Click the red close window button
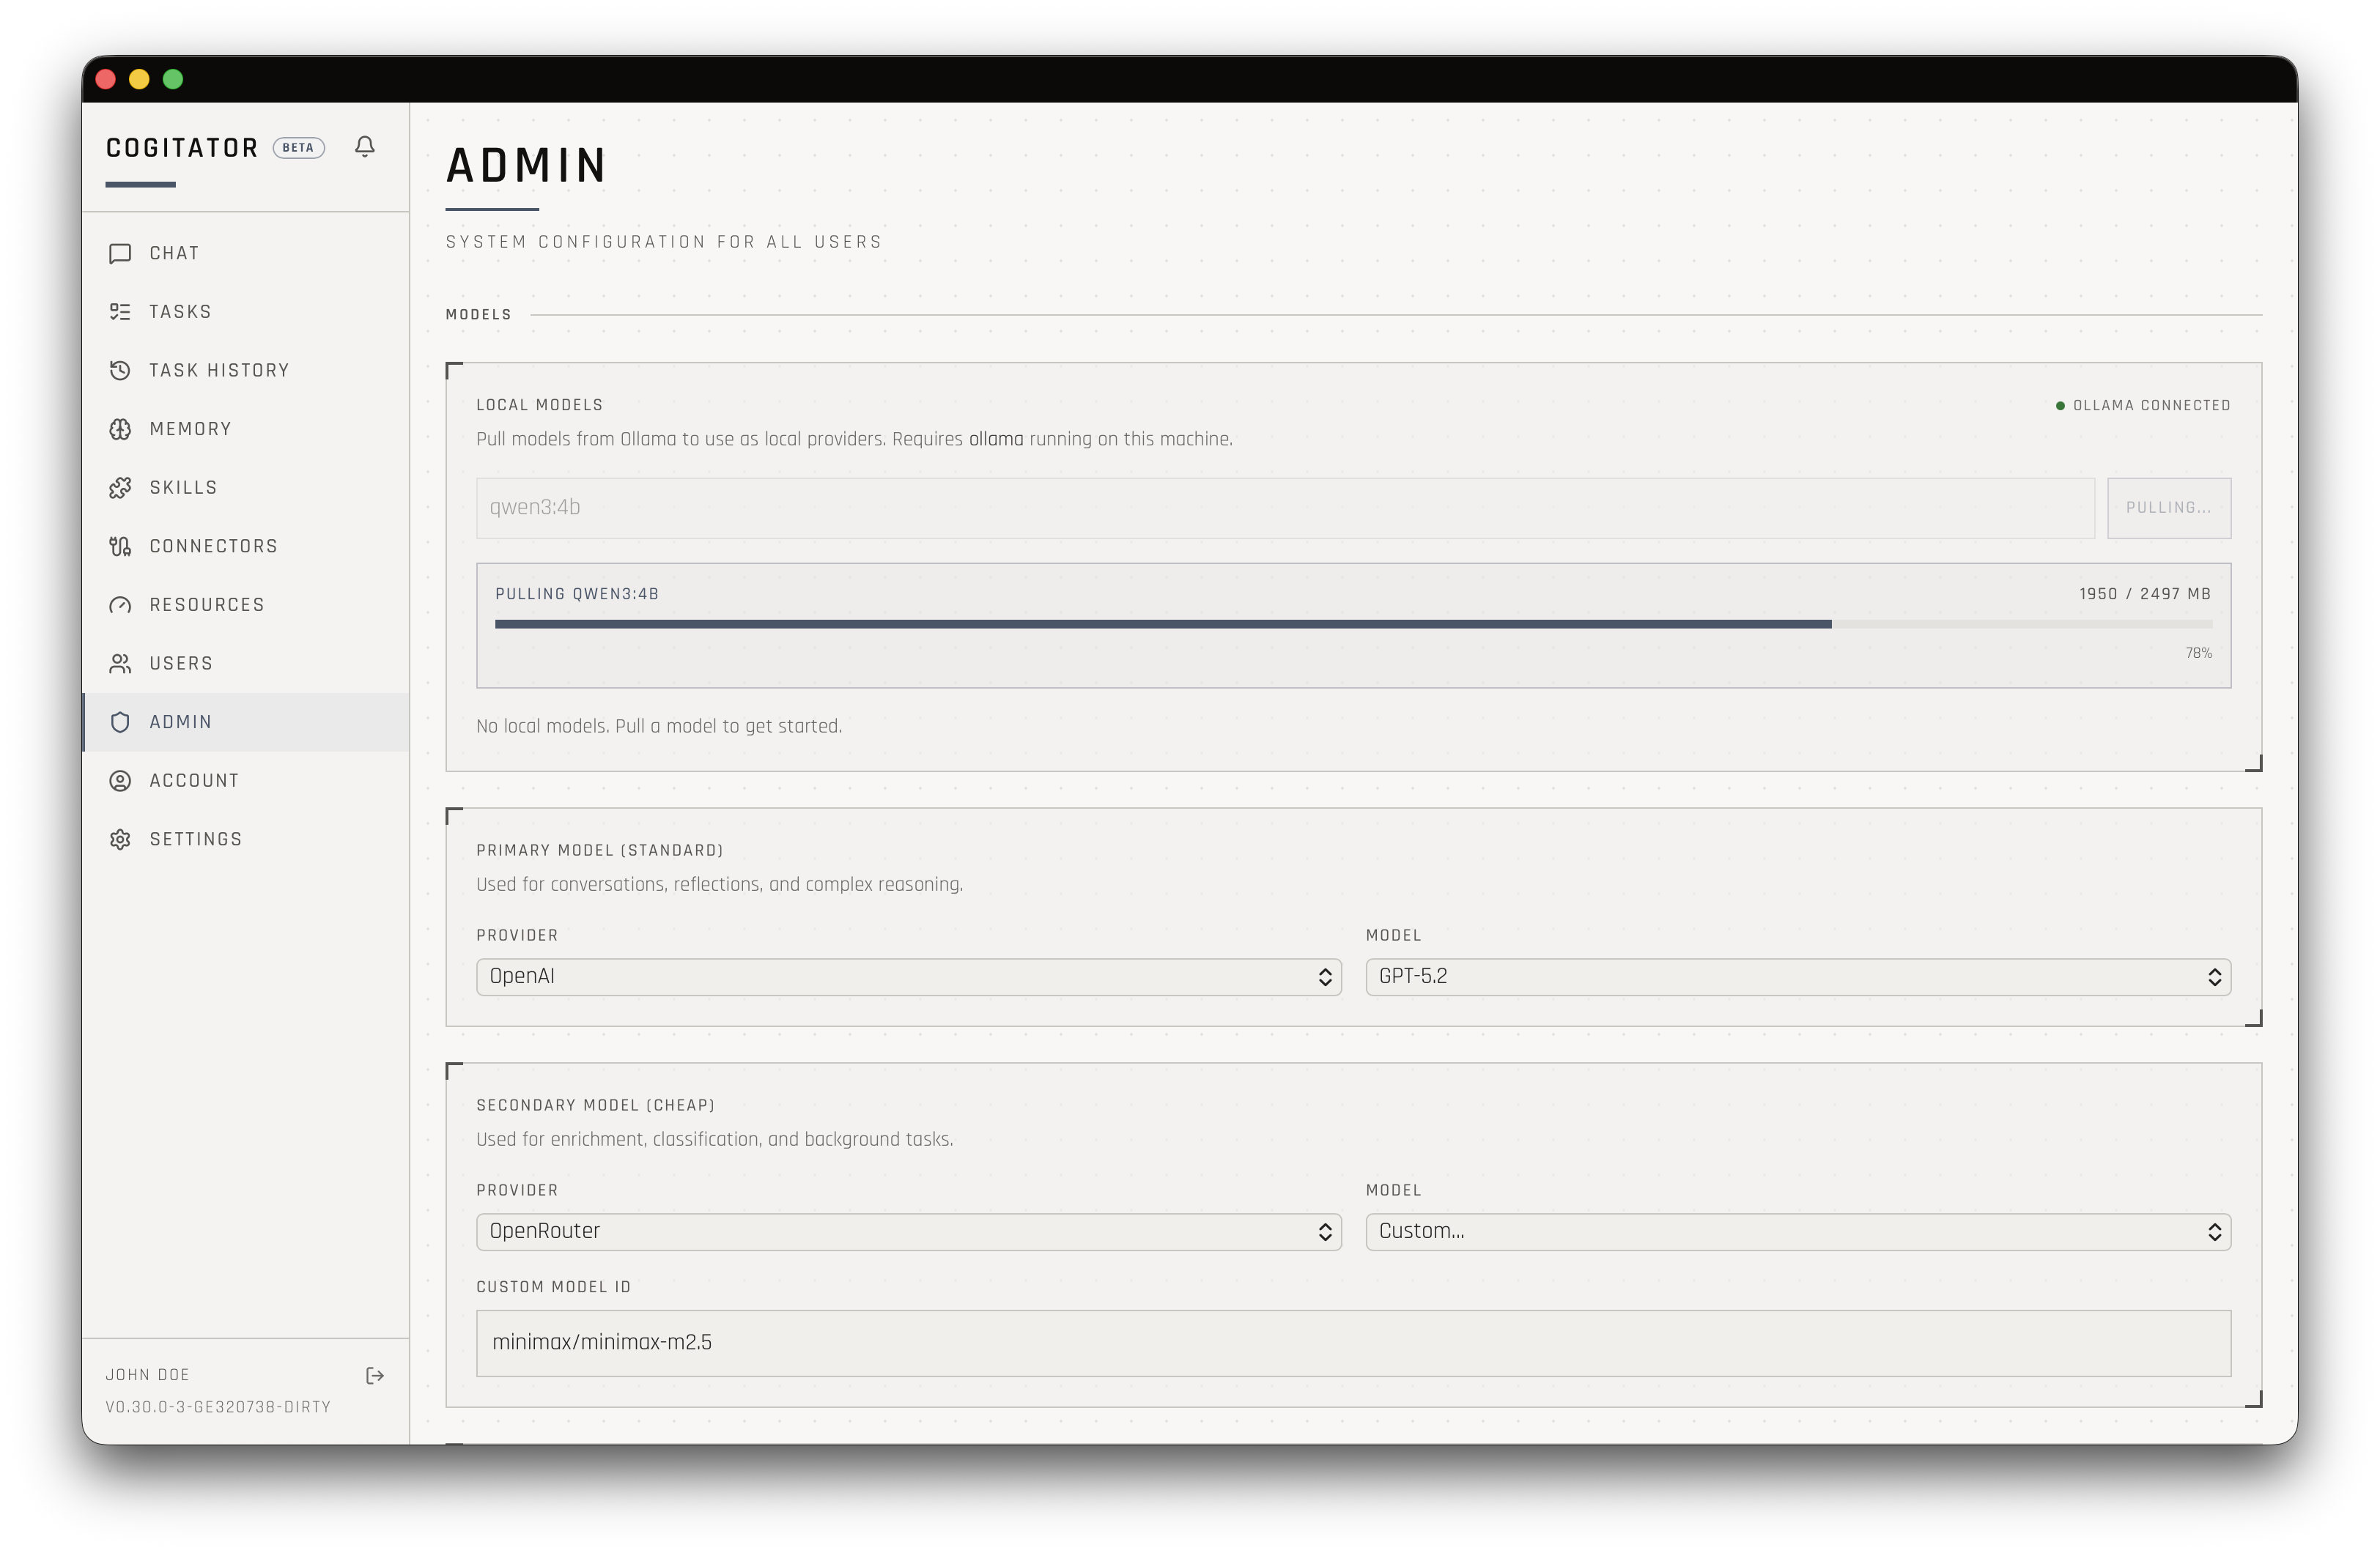This screenshot has width=2380, height=1553. click(x=105, y=79)
